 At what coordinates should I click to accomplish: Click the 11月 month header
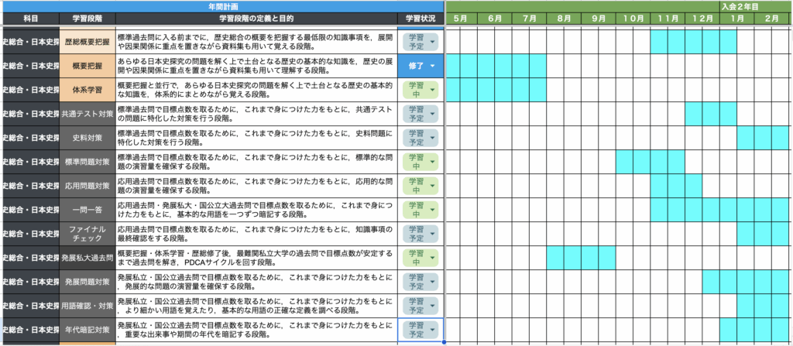(x=667, y=17)
